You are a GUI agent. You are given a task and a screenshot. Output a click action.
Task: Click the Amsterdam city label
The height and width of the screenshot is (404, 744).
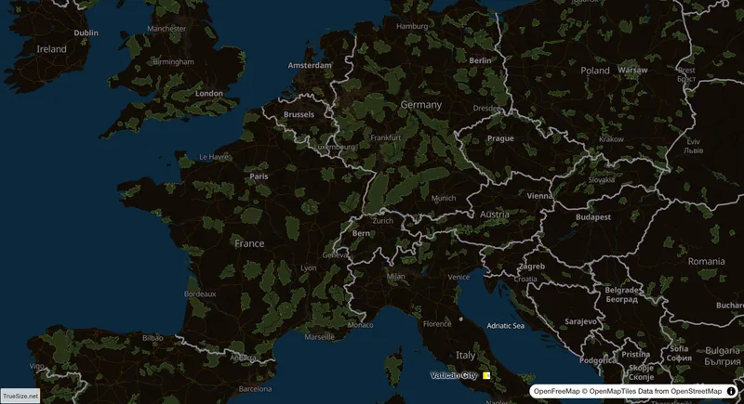tap(310, 65)
